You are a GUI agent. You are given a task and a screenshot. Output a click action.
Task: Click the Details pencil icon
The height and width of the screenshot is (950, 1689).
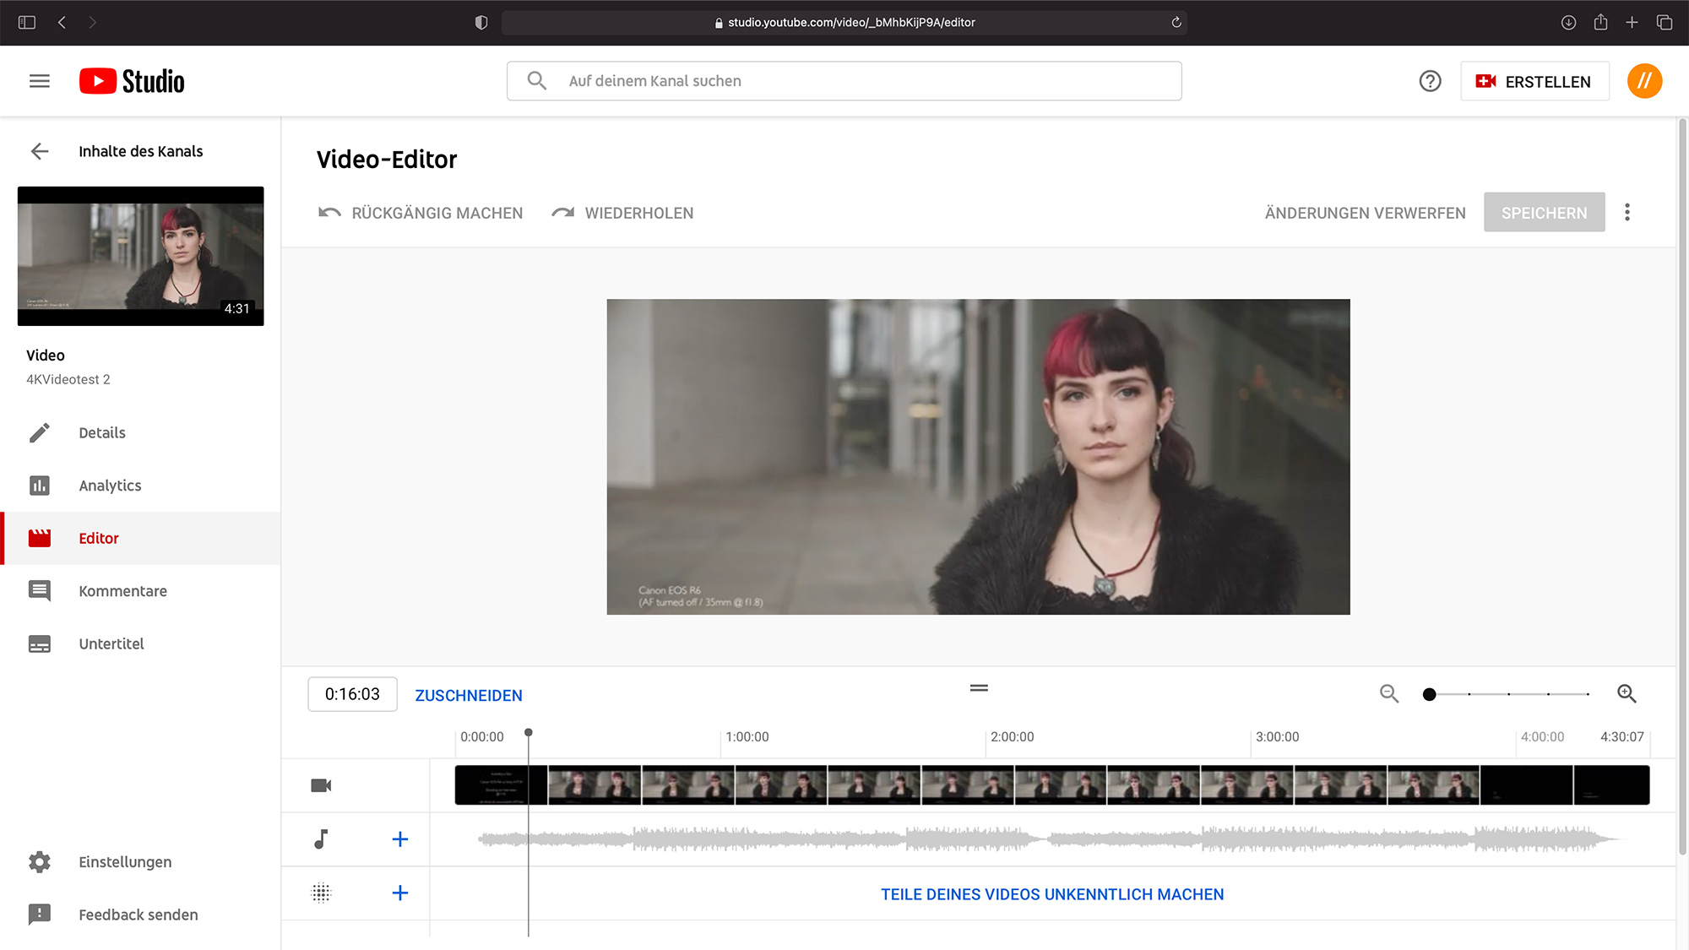(x=40, y=432)
